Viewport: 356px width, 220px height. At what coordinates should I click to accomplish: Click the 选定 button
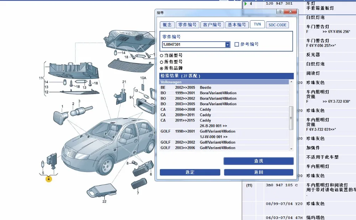point(190,172)
